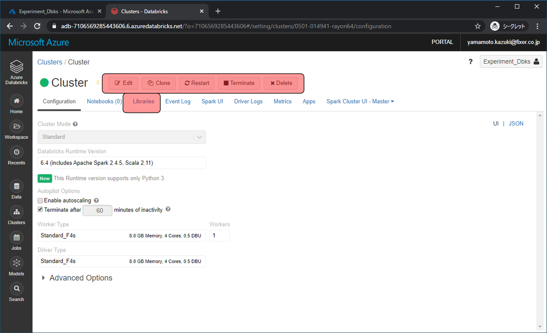Open Worker Type Standard_F4s selector
This screenshot has height=333, width=547.
click(121, 236)
